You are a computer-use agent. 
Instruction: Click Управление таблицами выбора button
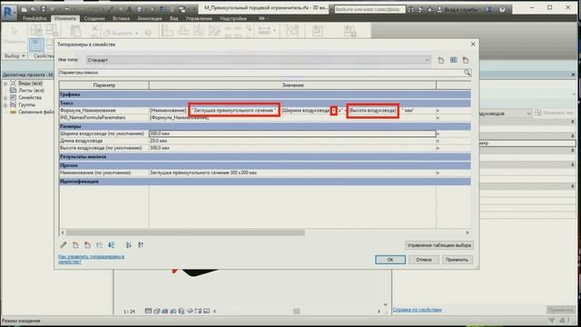439,245
